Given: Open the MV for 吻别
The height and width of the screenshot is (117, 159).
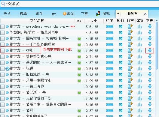Looking at the screenshot, I should 79,50.
